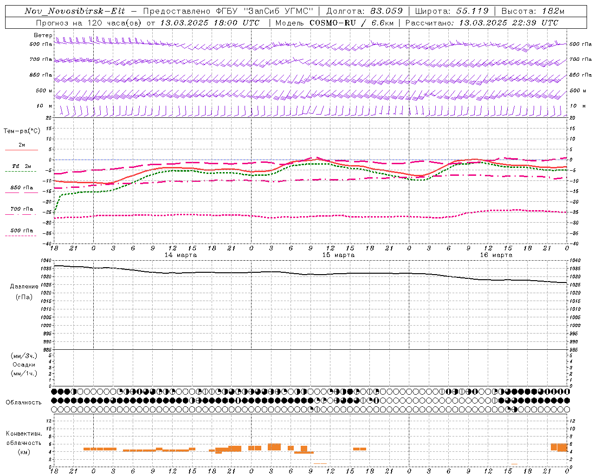Click the pink dotted 500 гПа legend line

coord(21,236)
